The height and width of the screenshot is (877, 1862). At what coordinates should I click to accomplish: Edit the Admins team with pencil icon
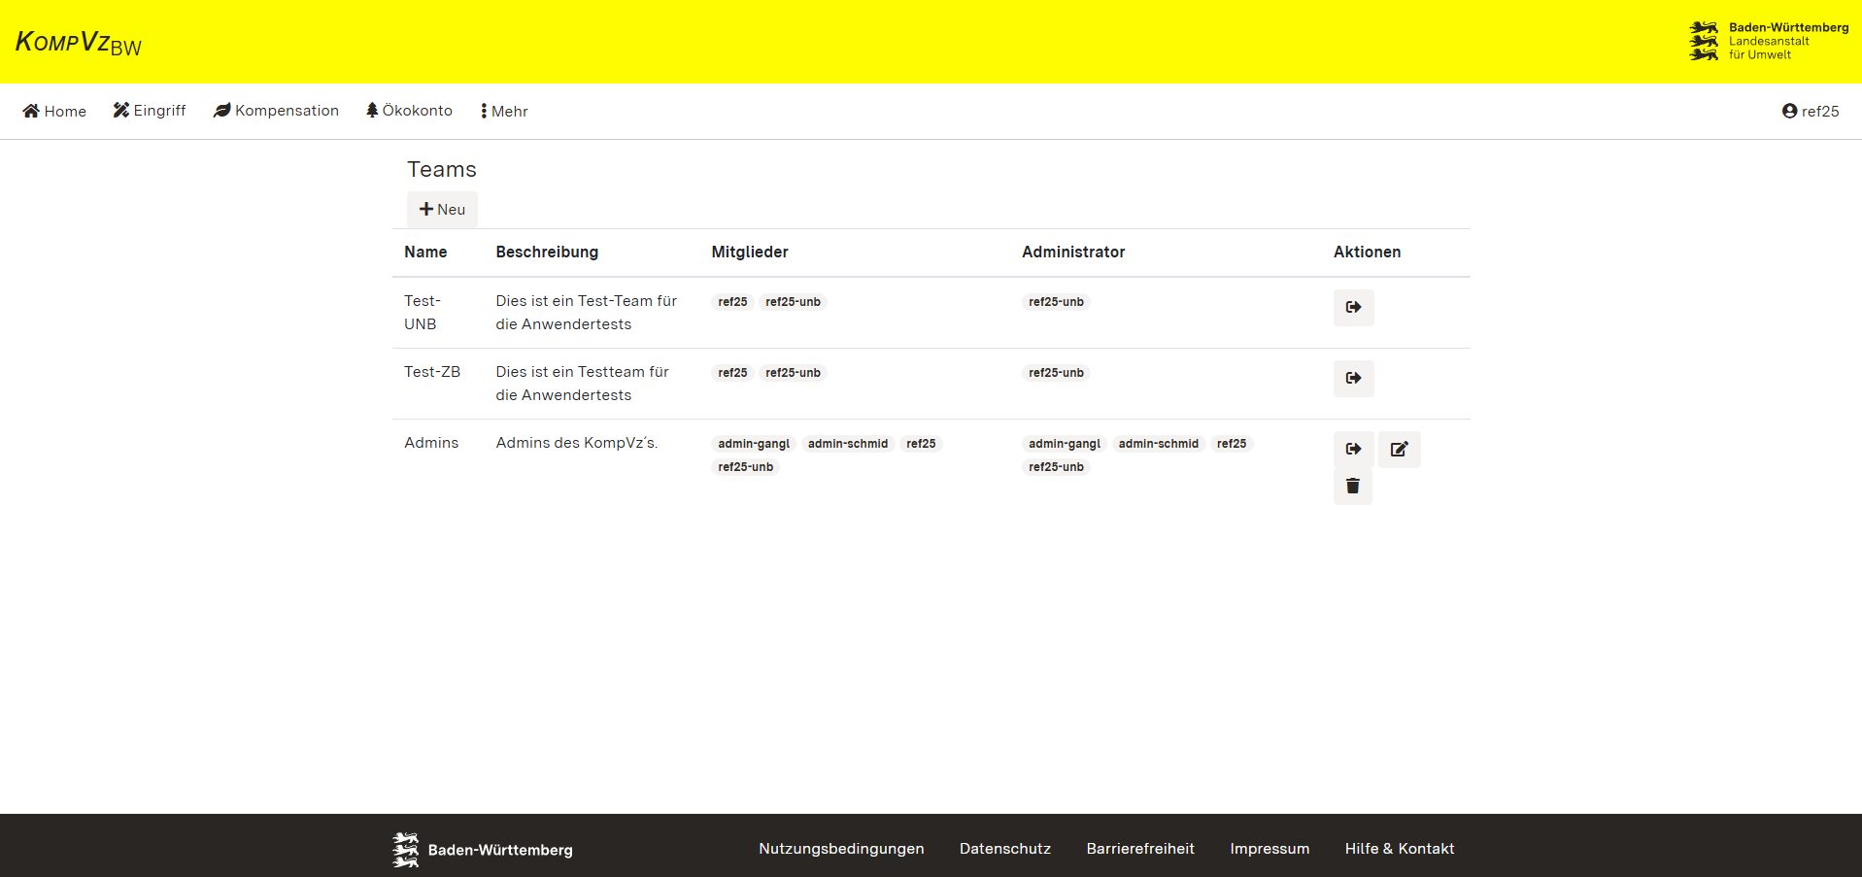tap(1399, 449)
